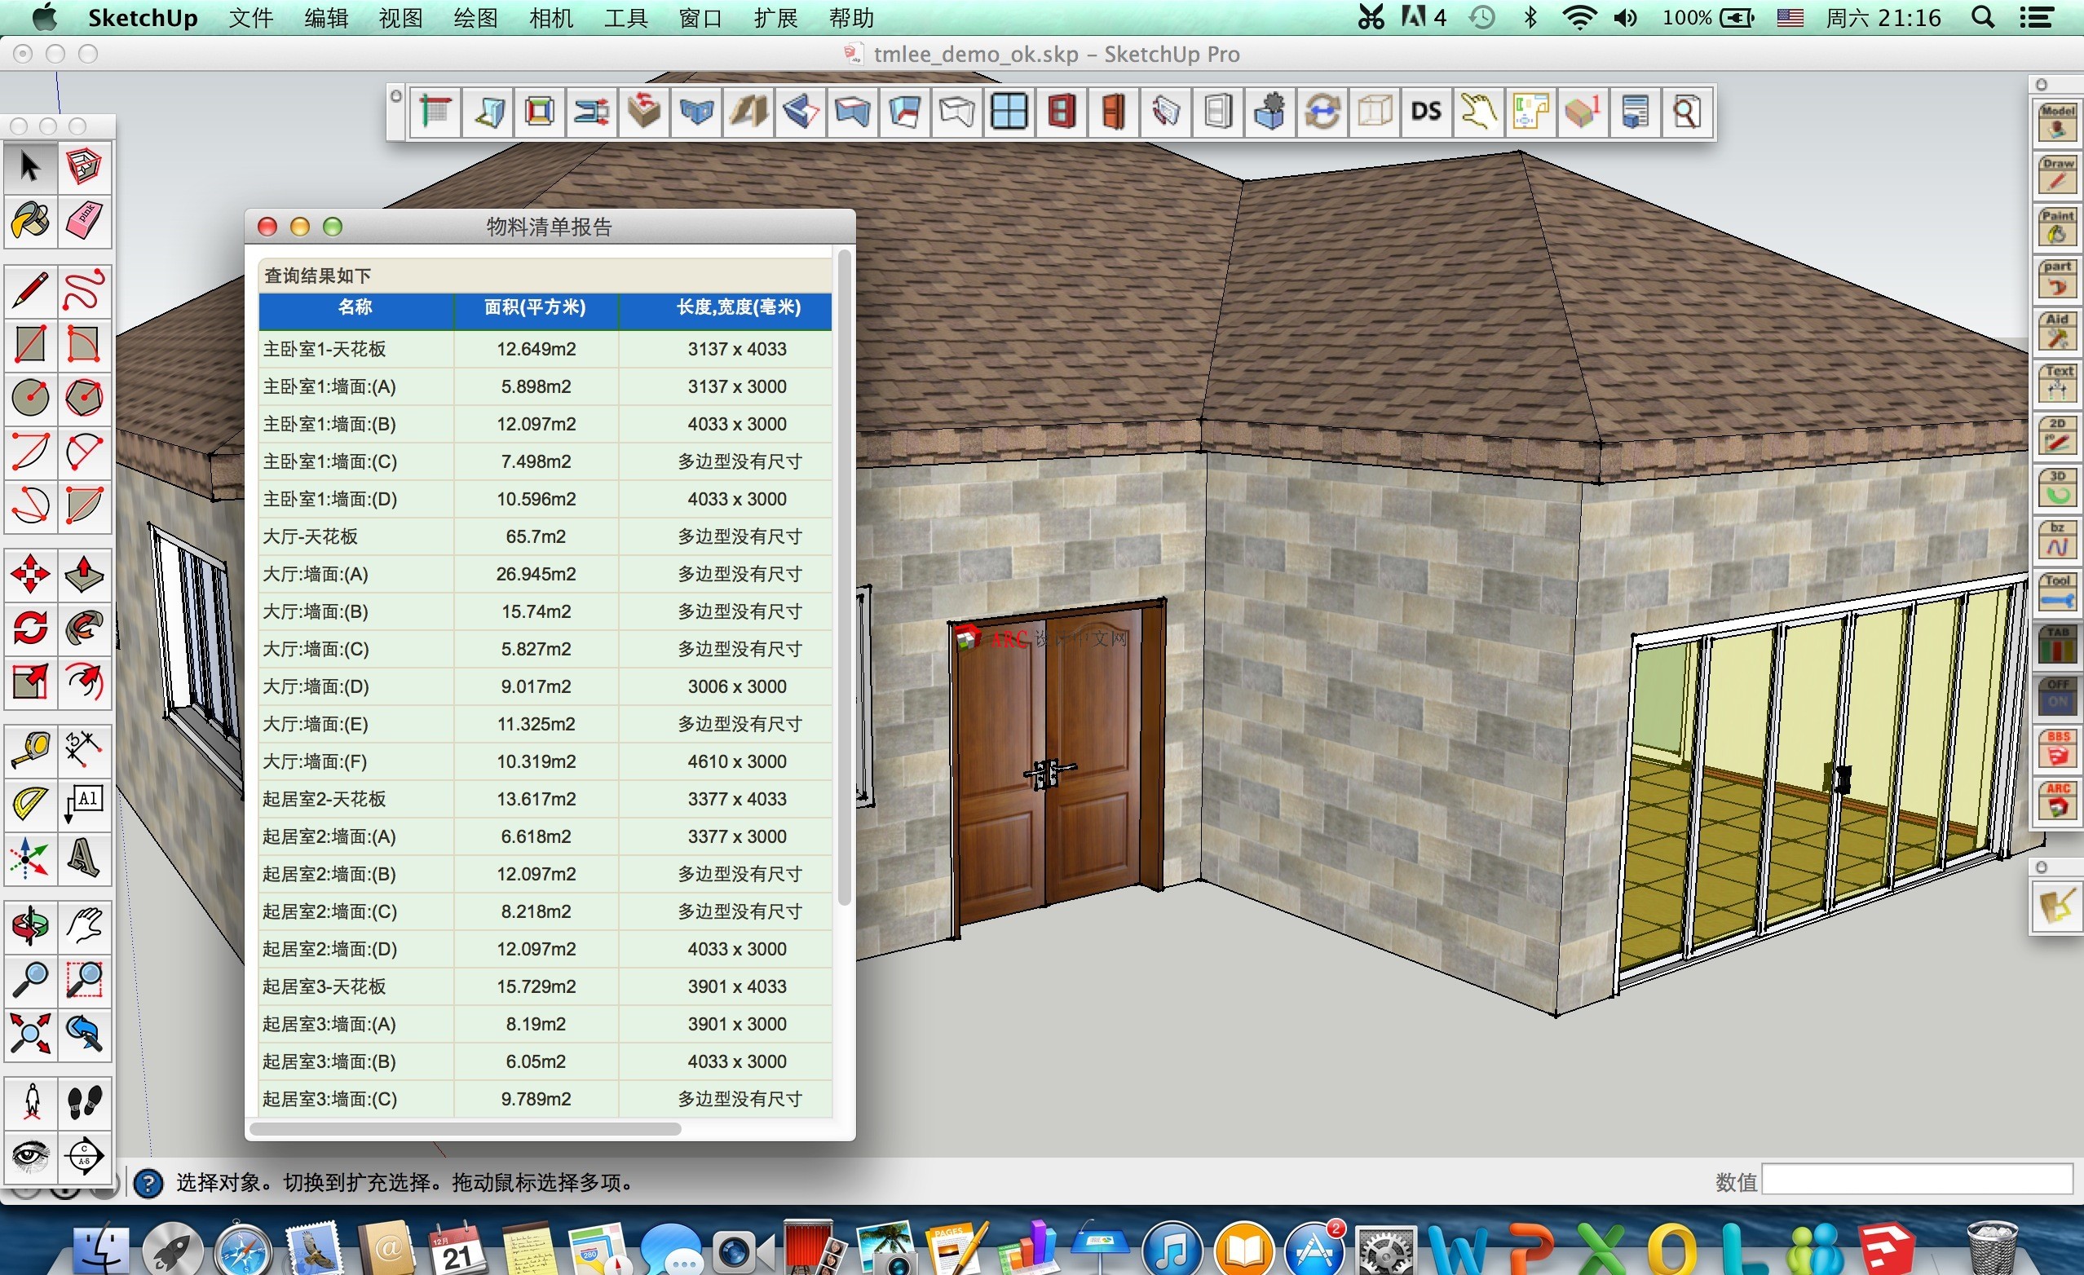The image size is (2084, 1275).
Task: Select the Zoom magnifier tool
Action: click(30, 981)
